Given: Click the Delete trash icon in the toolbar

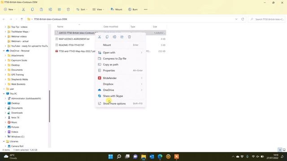Looking at the screenshot, I should (68, 9).
